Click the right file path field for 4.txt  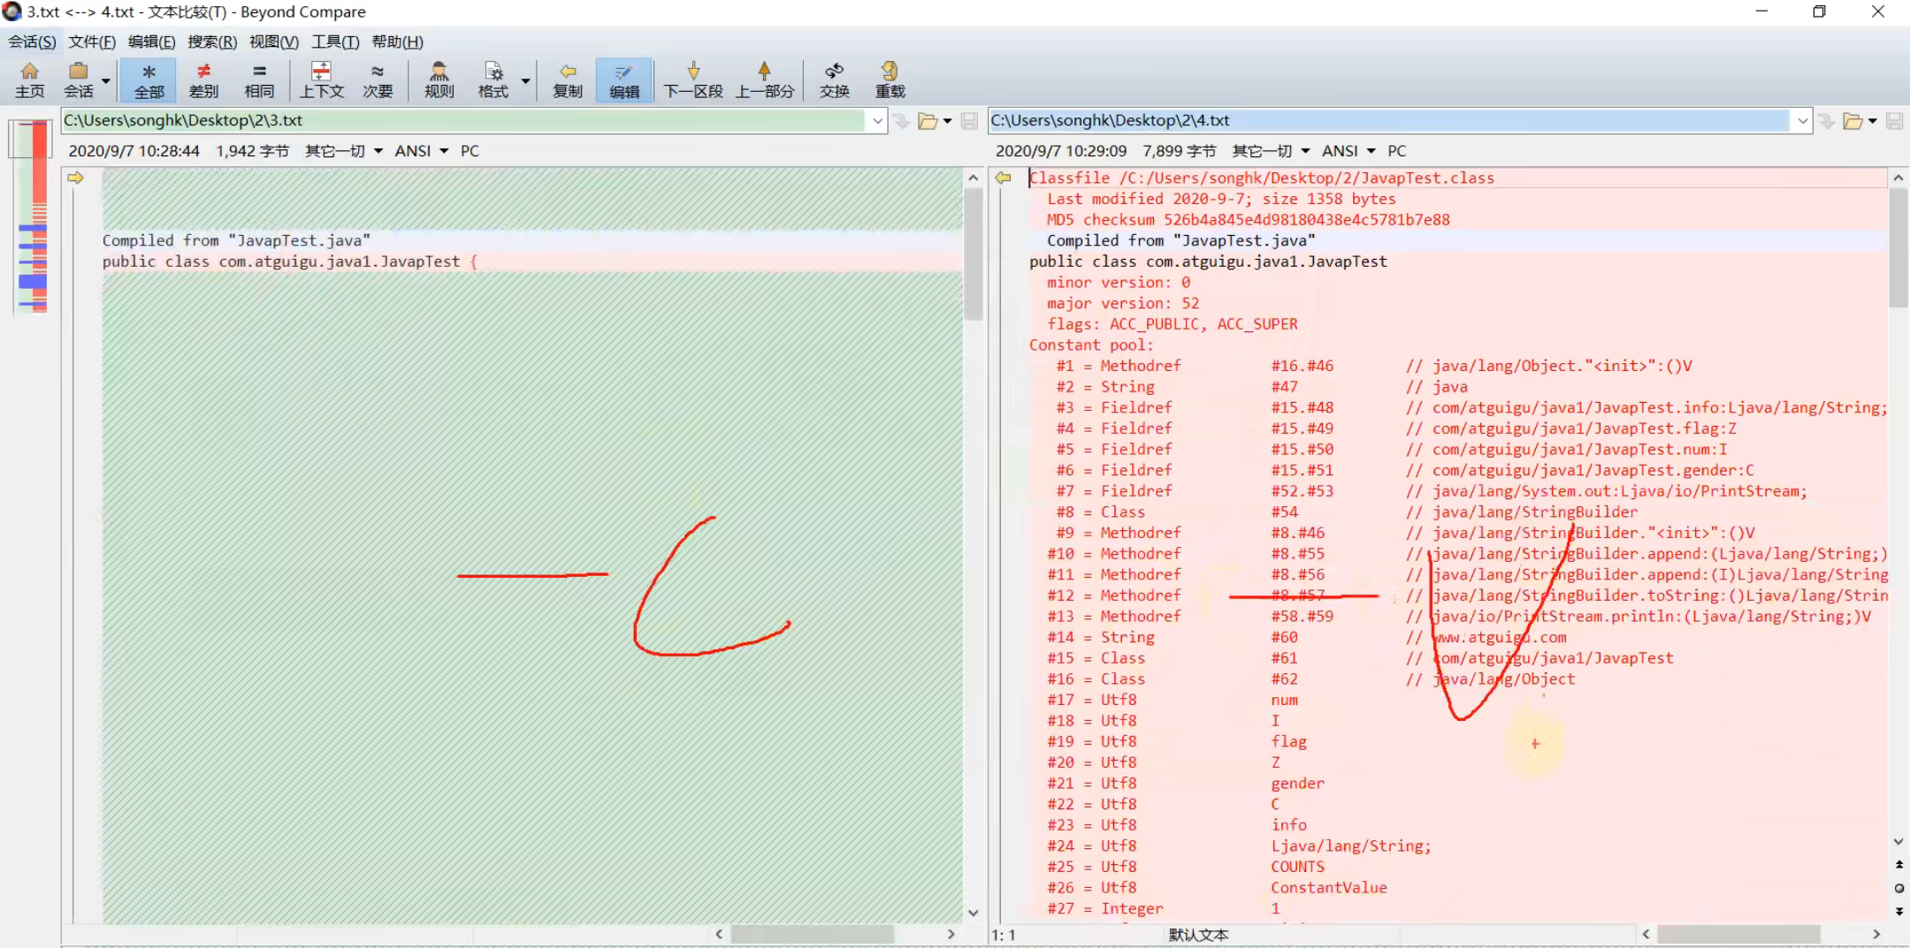1390,120
